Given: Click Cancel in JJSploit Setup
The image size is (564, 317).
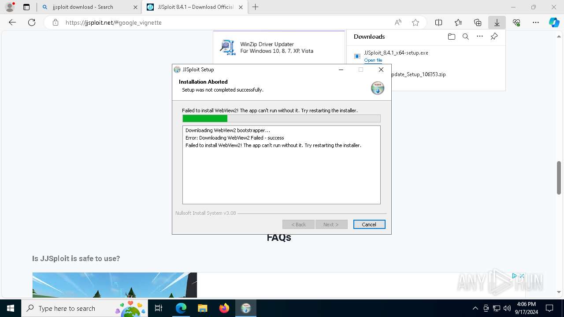Looking at the screenshot, I should tap(369, 225).
